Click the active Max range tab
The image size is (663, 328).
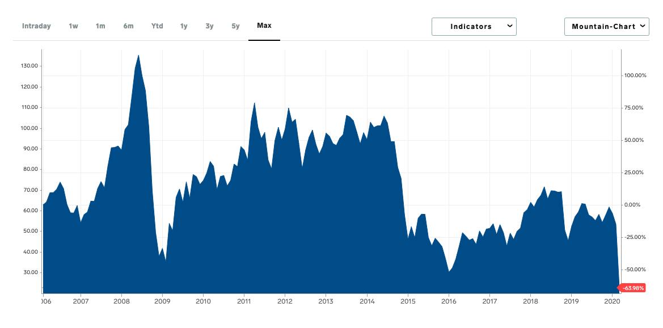[x=264, y=26]
